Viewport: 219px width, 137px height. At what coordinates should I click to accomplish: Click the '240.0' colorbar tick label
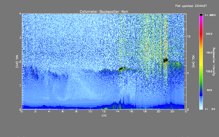click(x=209, y=34)
